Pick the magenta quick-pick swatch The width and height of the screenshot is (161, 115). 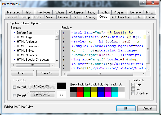tap(108, 95)
